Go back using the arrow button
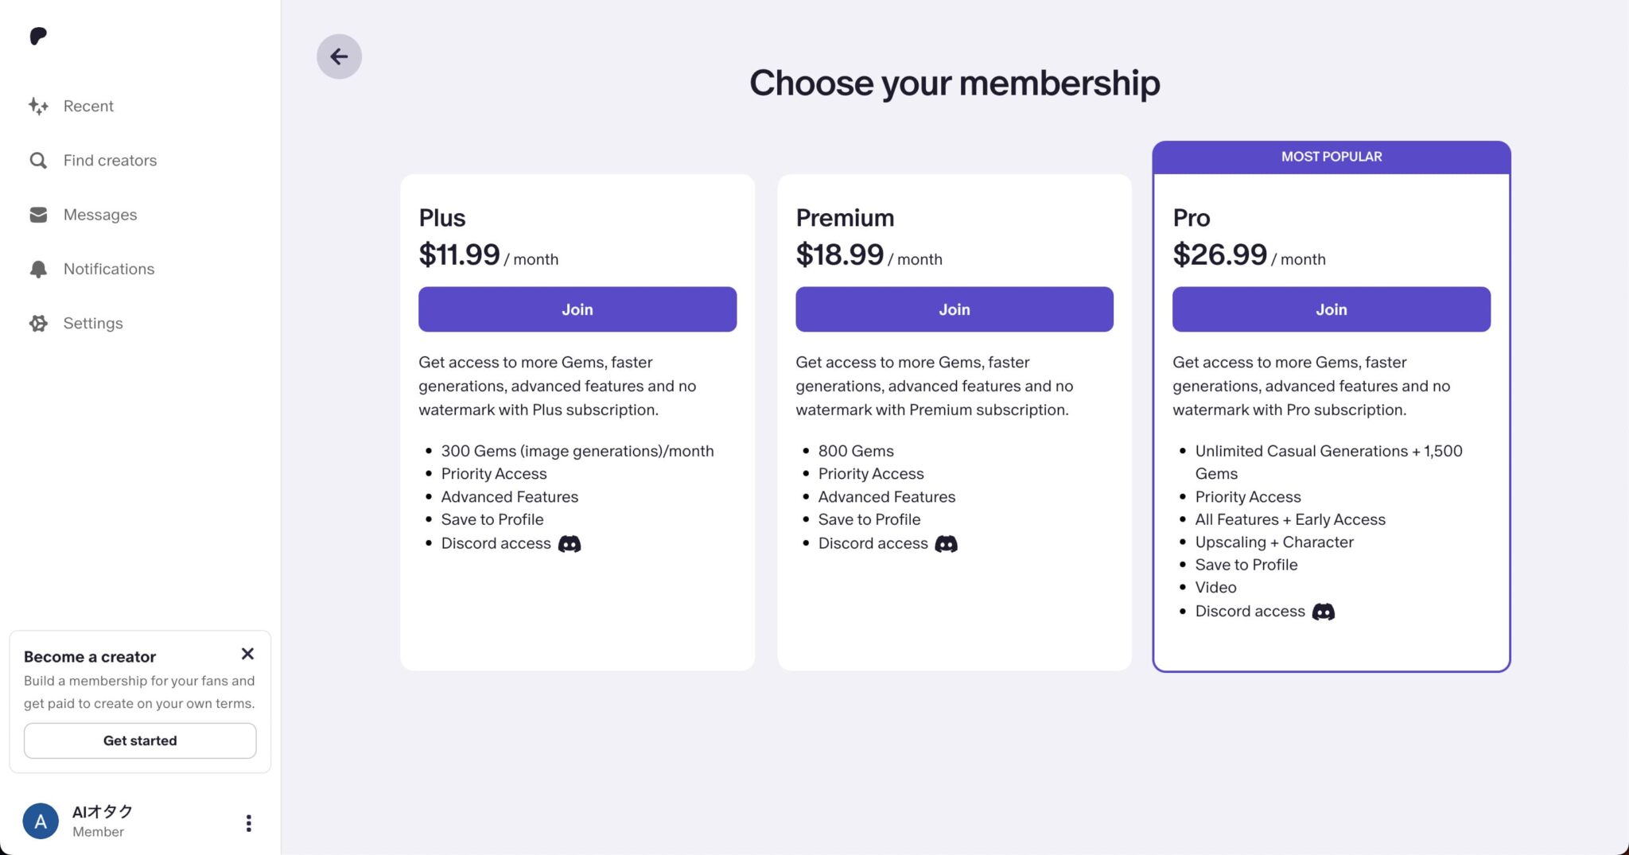1629x855 pixels. pyautogui.click(x=339, y=56)
